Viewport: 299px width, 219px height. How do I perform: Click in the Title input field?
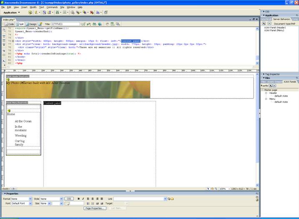pyautogui.click(x=65, y=24)
